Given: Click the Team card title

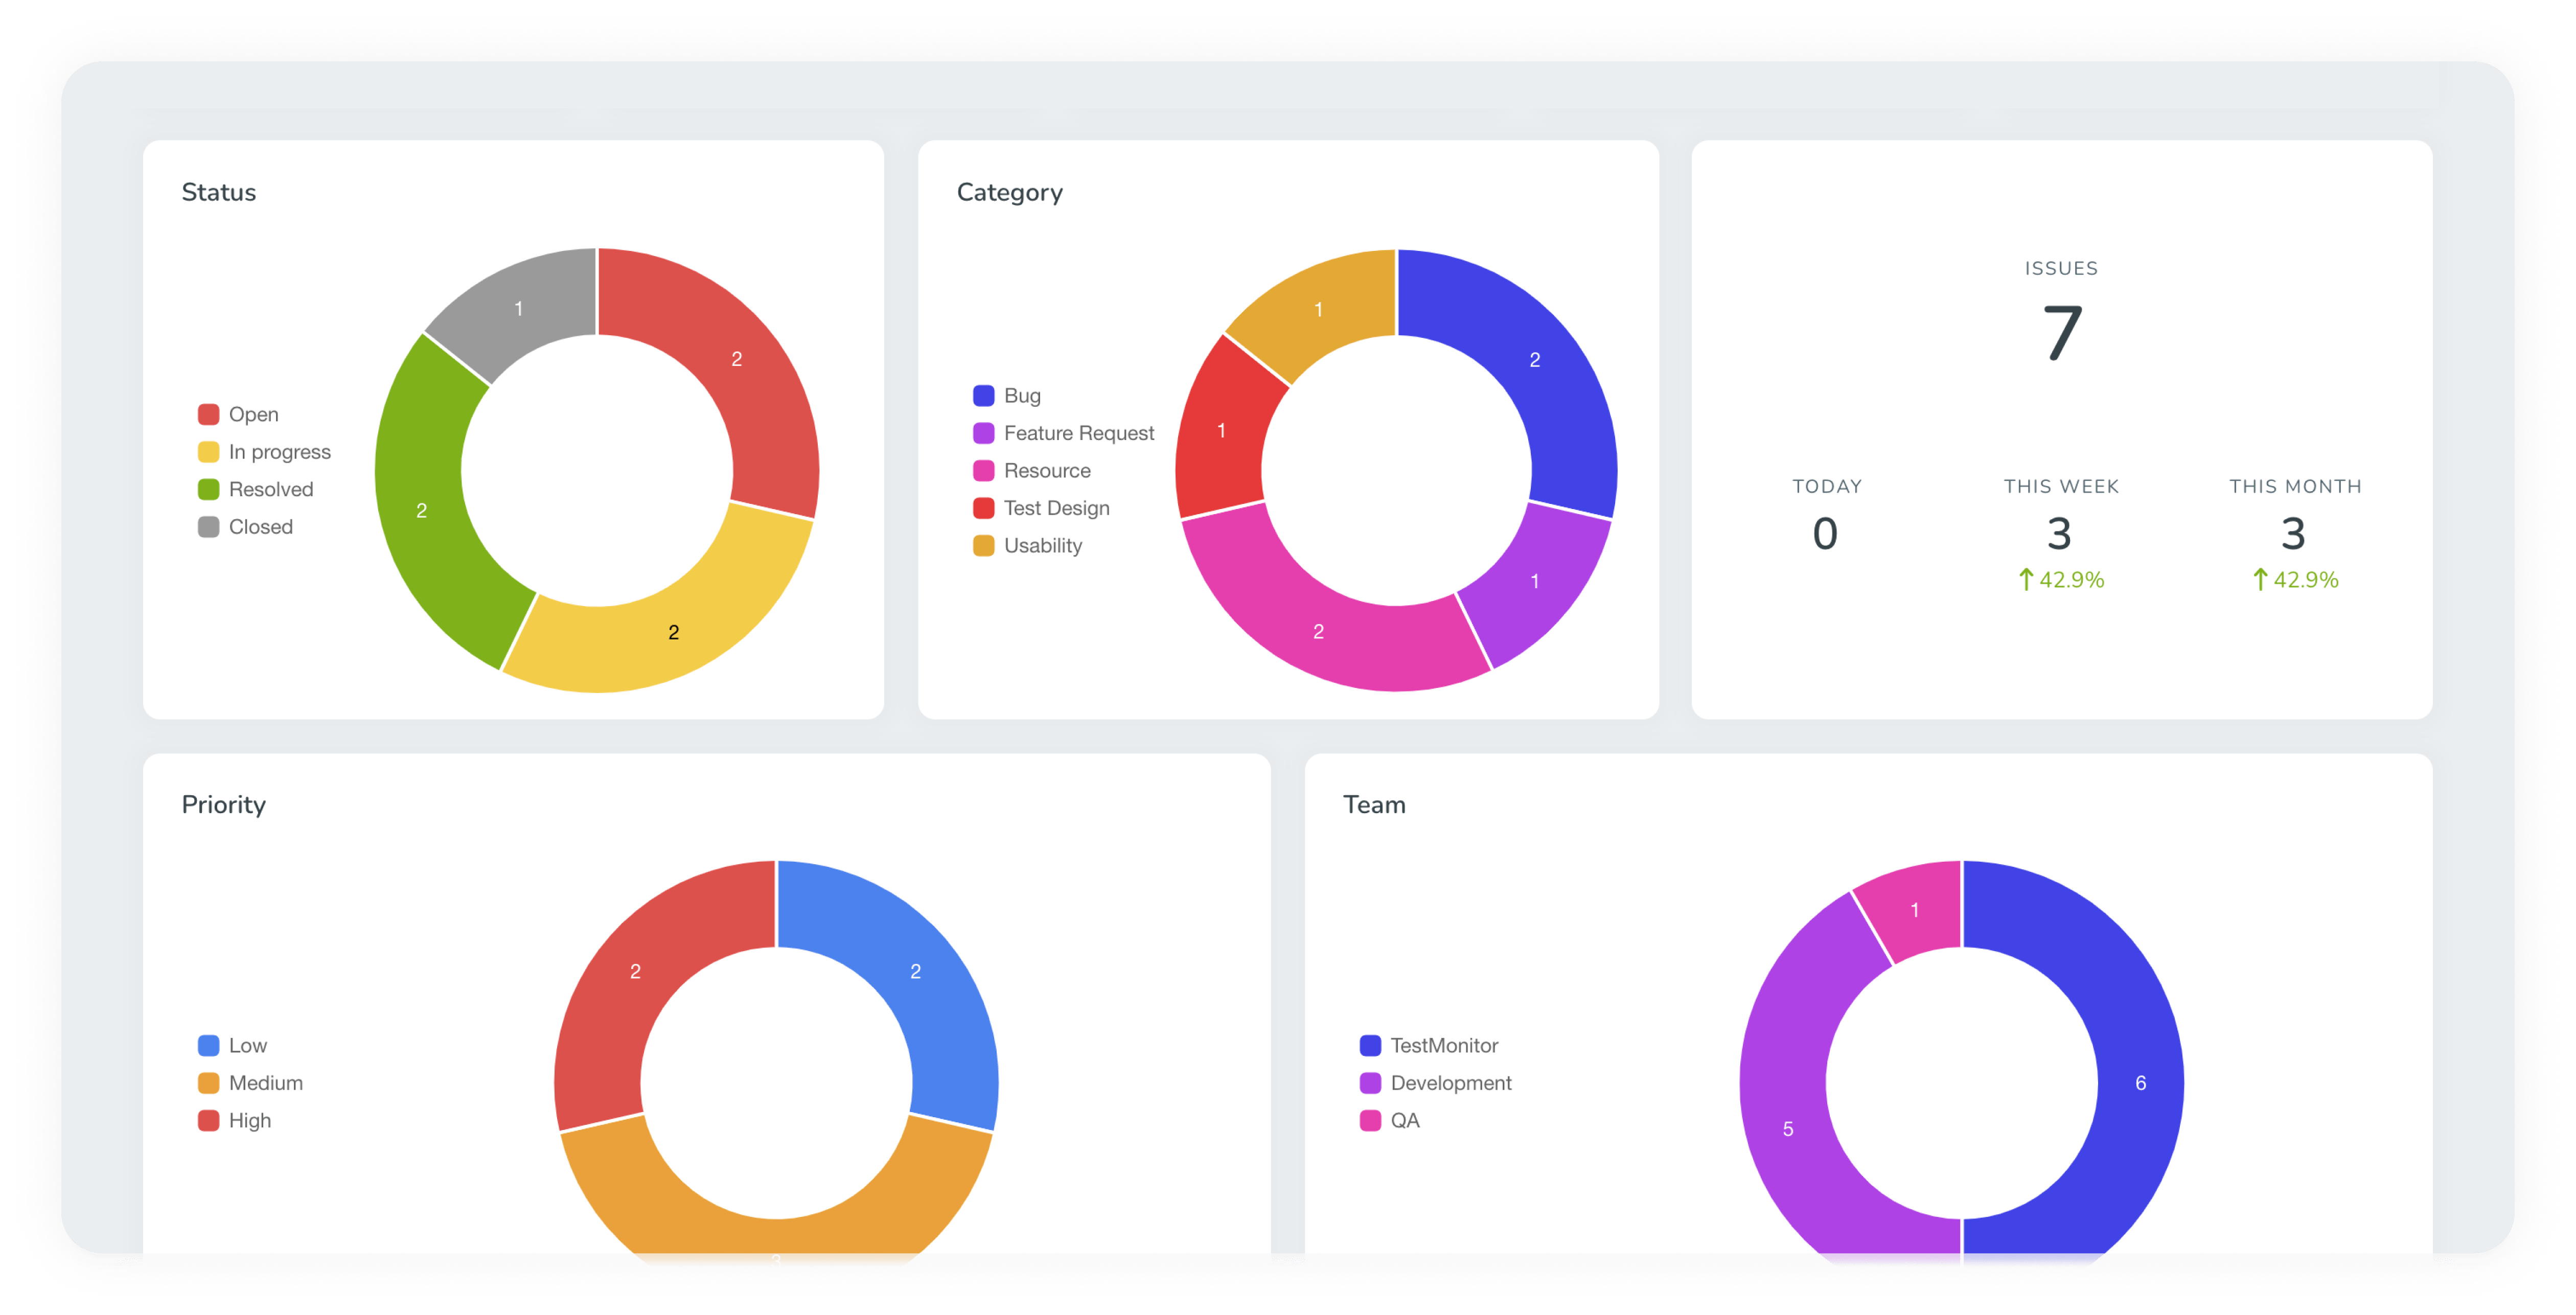Looking at the screenshot, I should 1375,805.
